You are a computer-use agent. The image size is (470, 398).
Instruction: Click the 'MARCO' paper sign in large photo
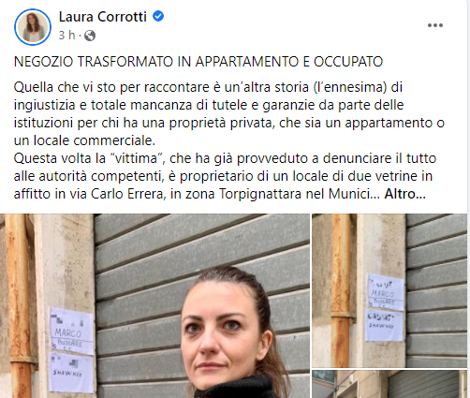pos(72,331)
